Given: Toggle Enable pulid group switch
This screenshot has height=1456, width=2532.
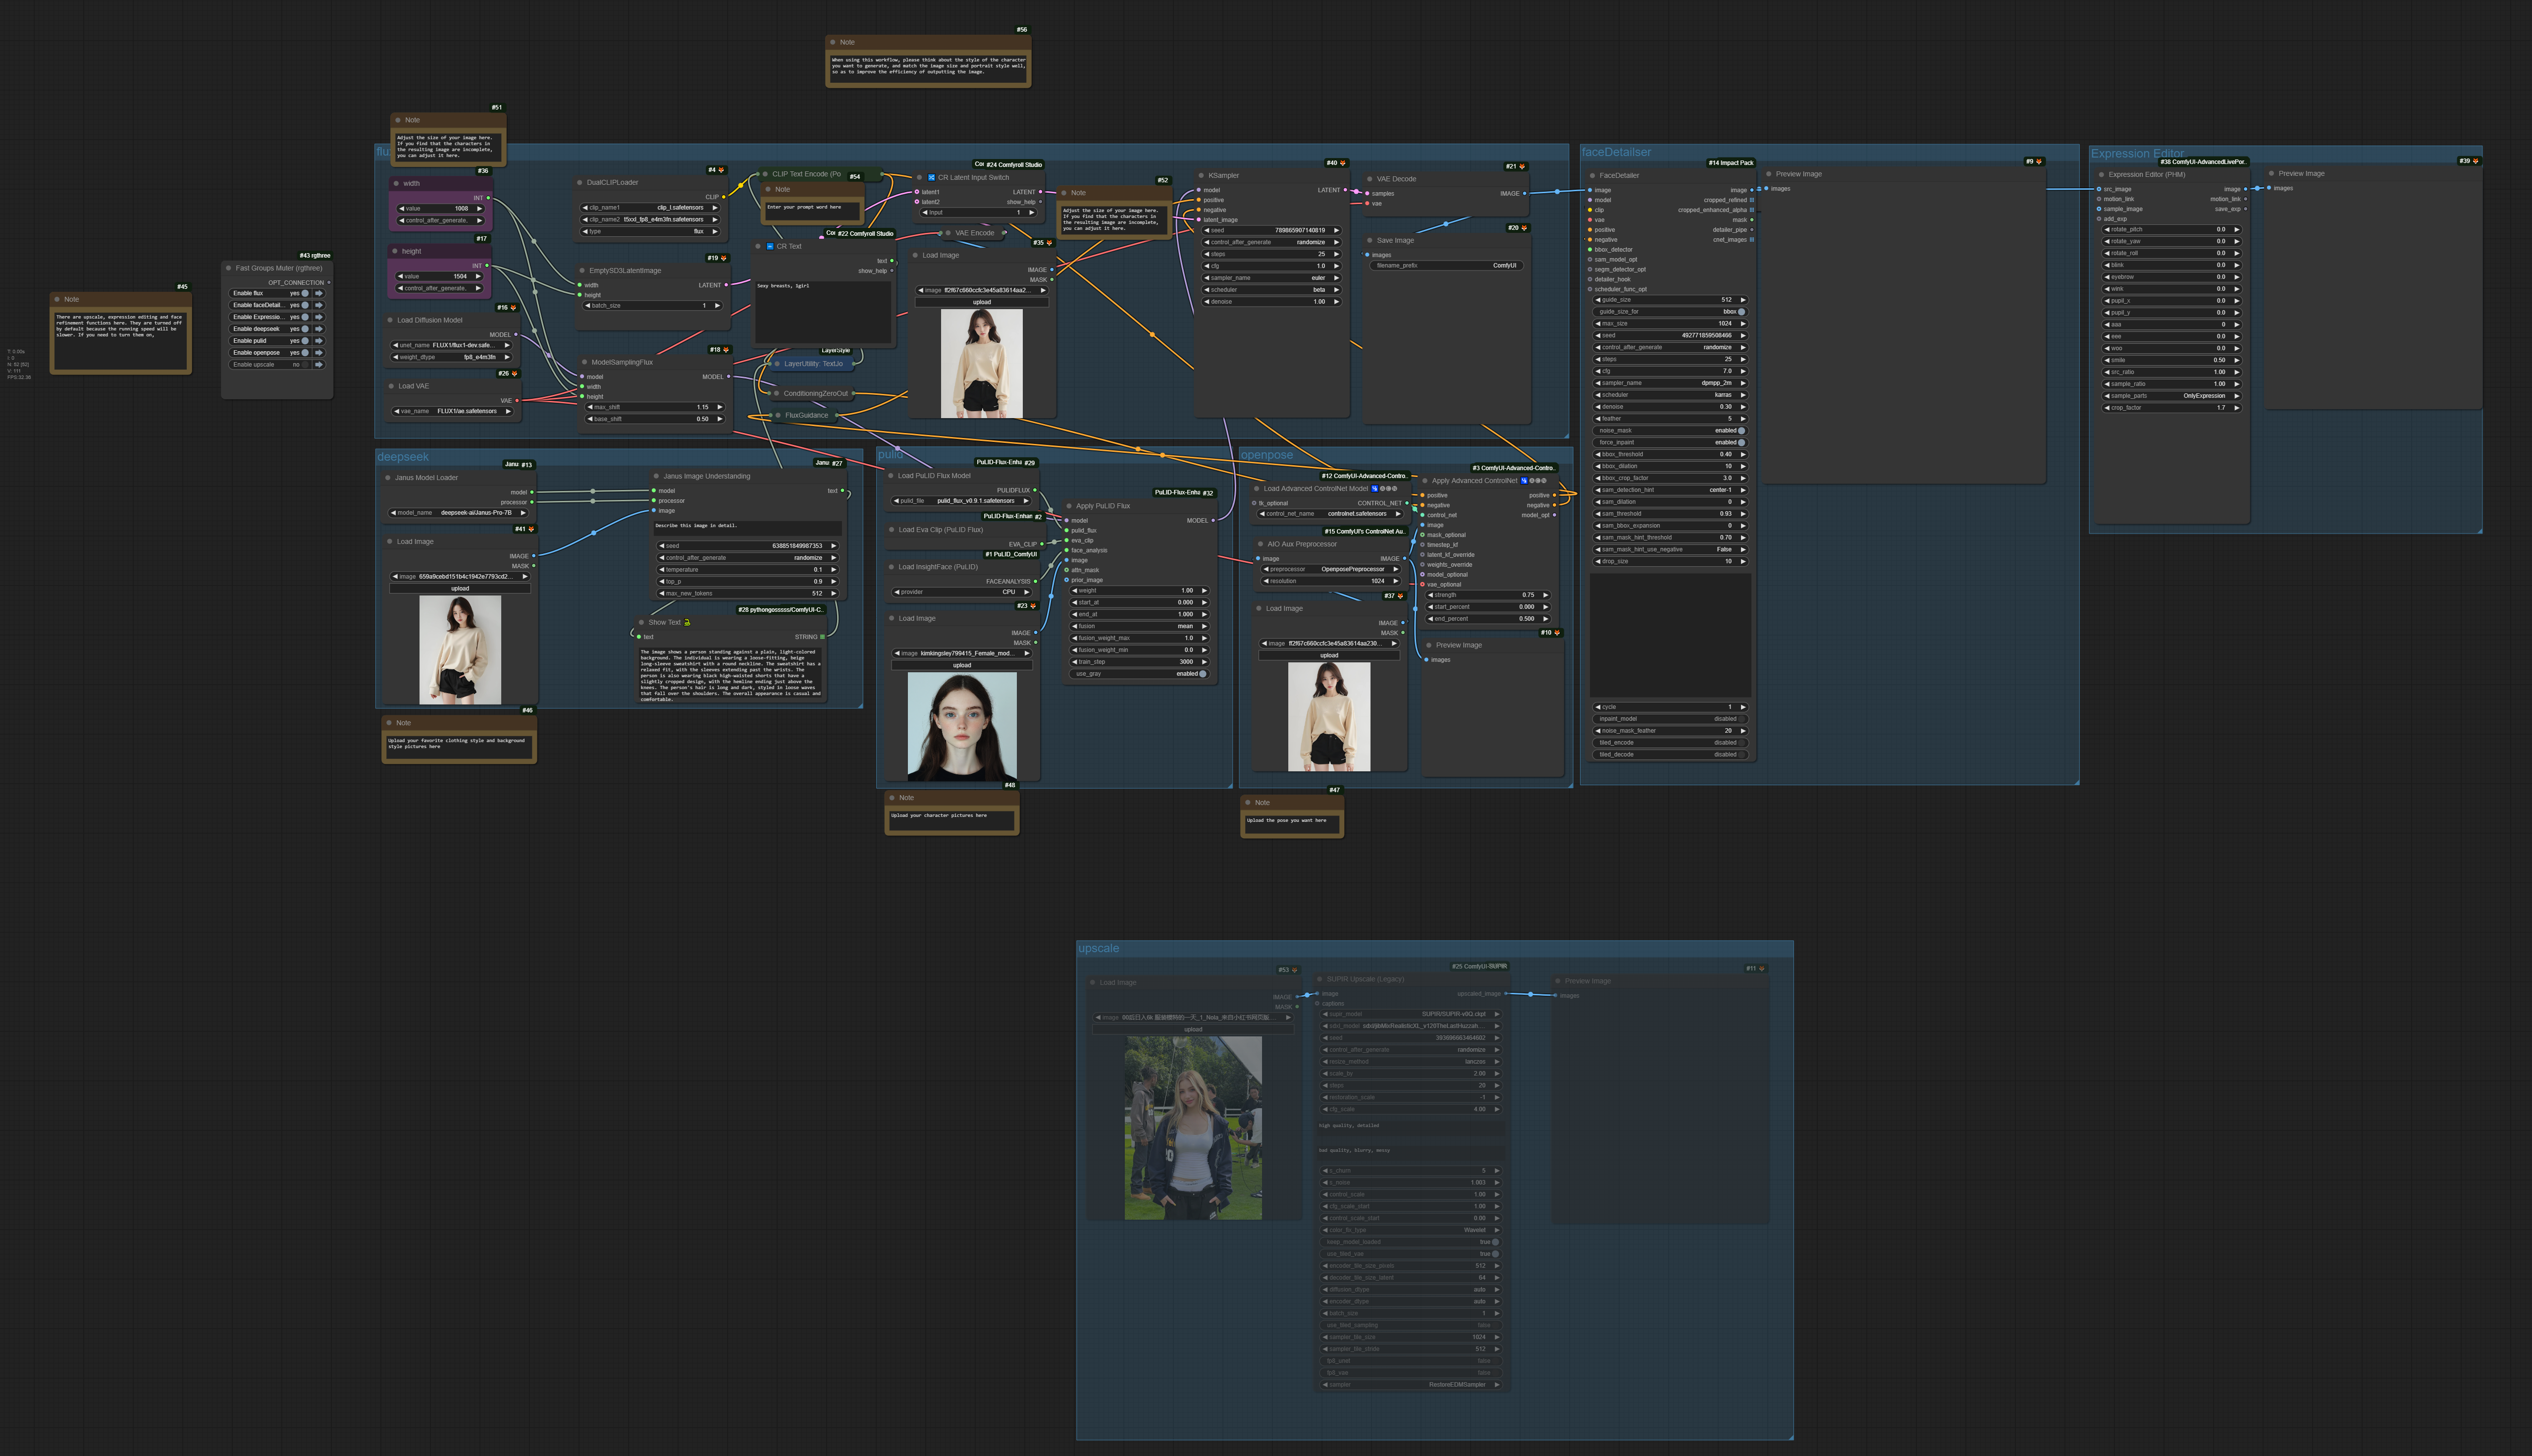Looking at the screenshot, I should tap(306, 341).
